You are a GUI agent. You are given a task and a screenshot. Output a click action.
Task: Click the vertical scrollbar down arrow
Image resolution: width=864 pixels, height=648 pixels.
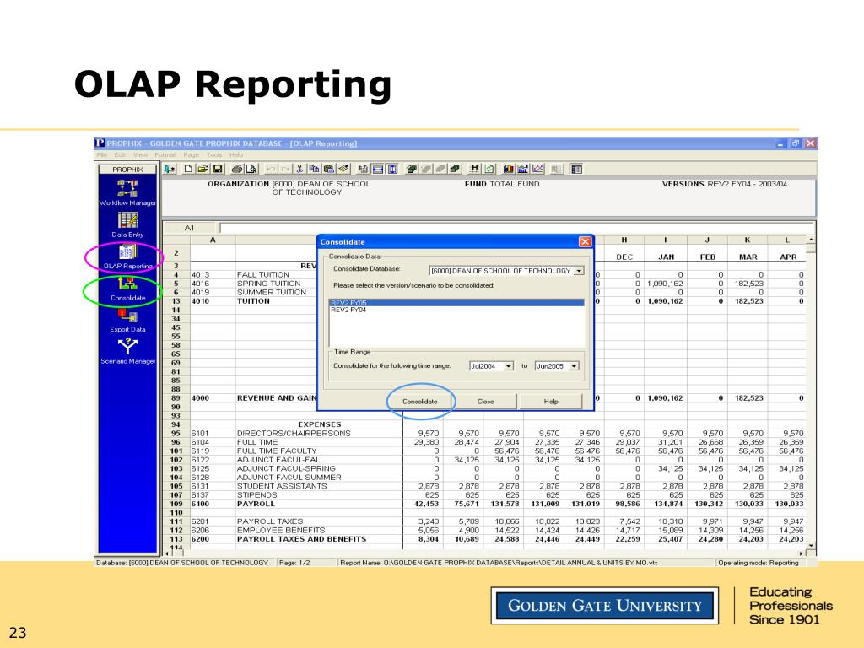(x=810, y=546)
